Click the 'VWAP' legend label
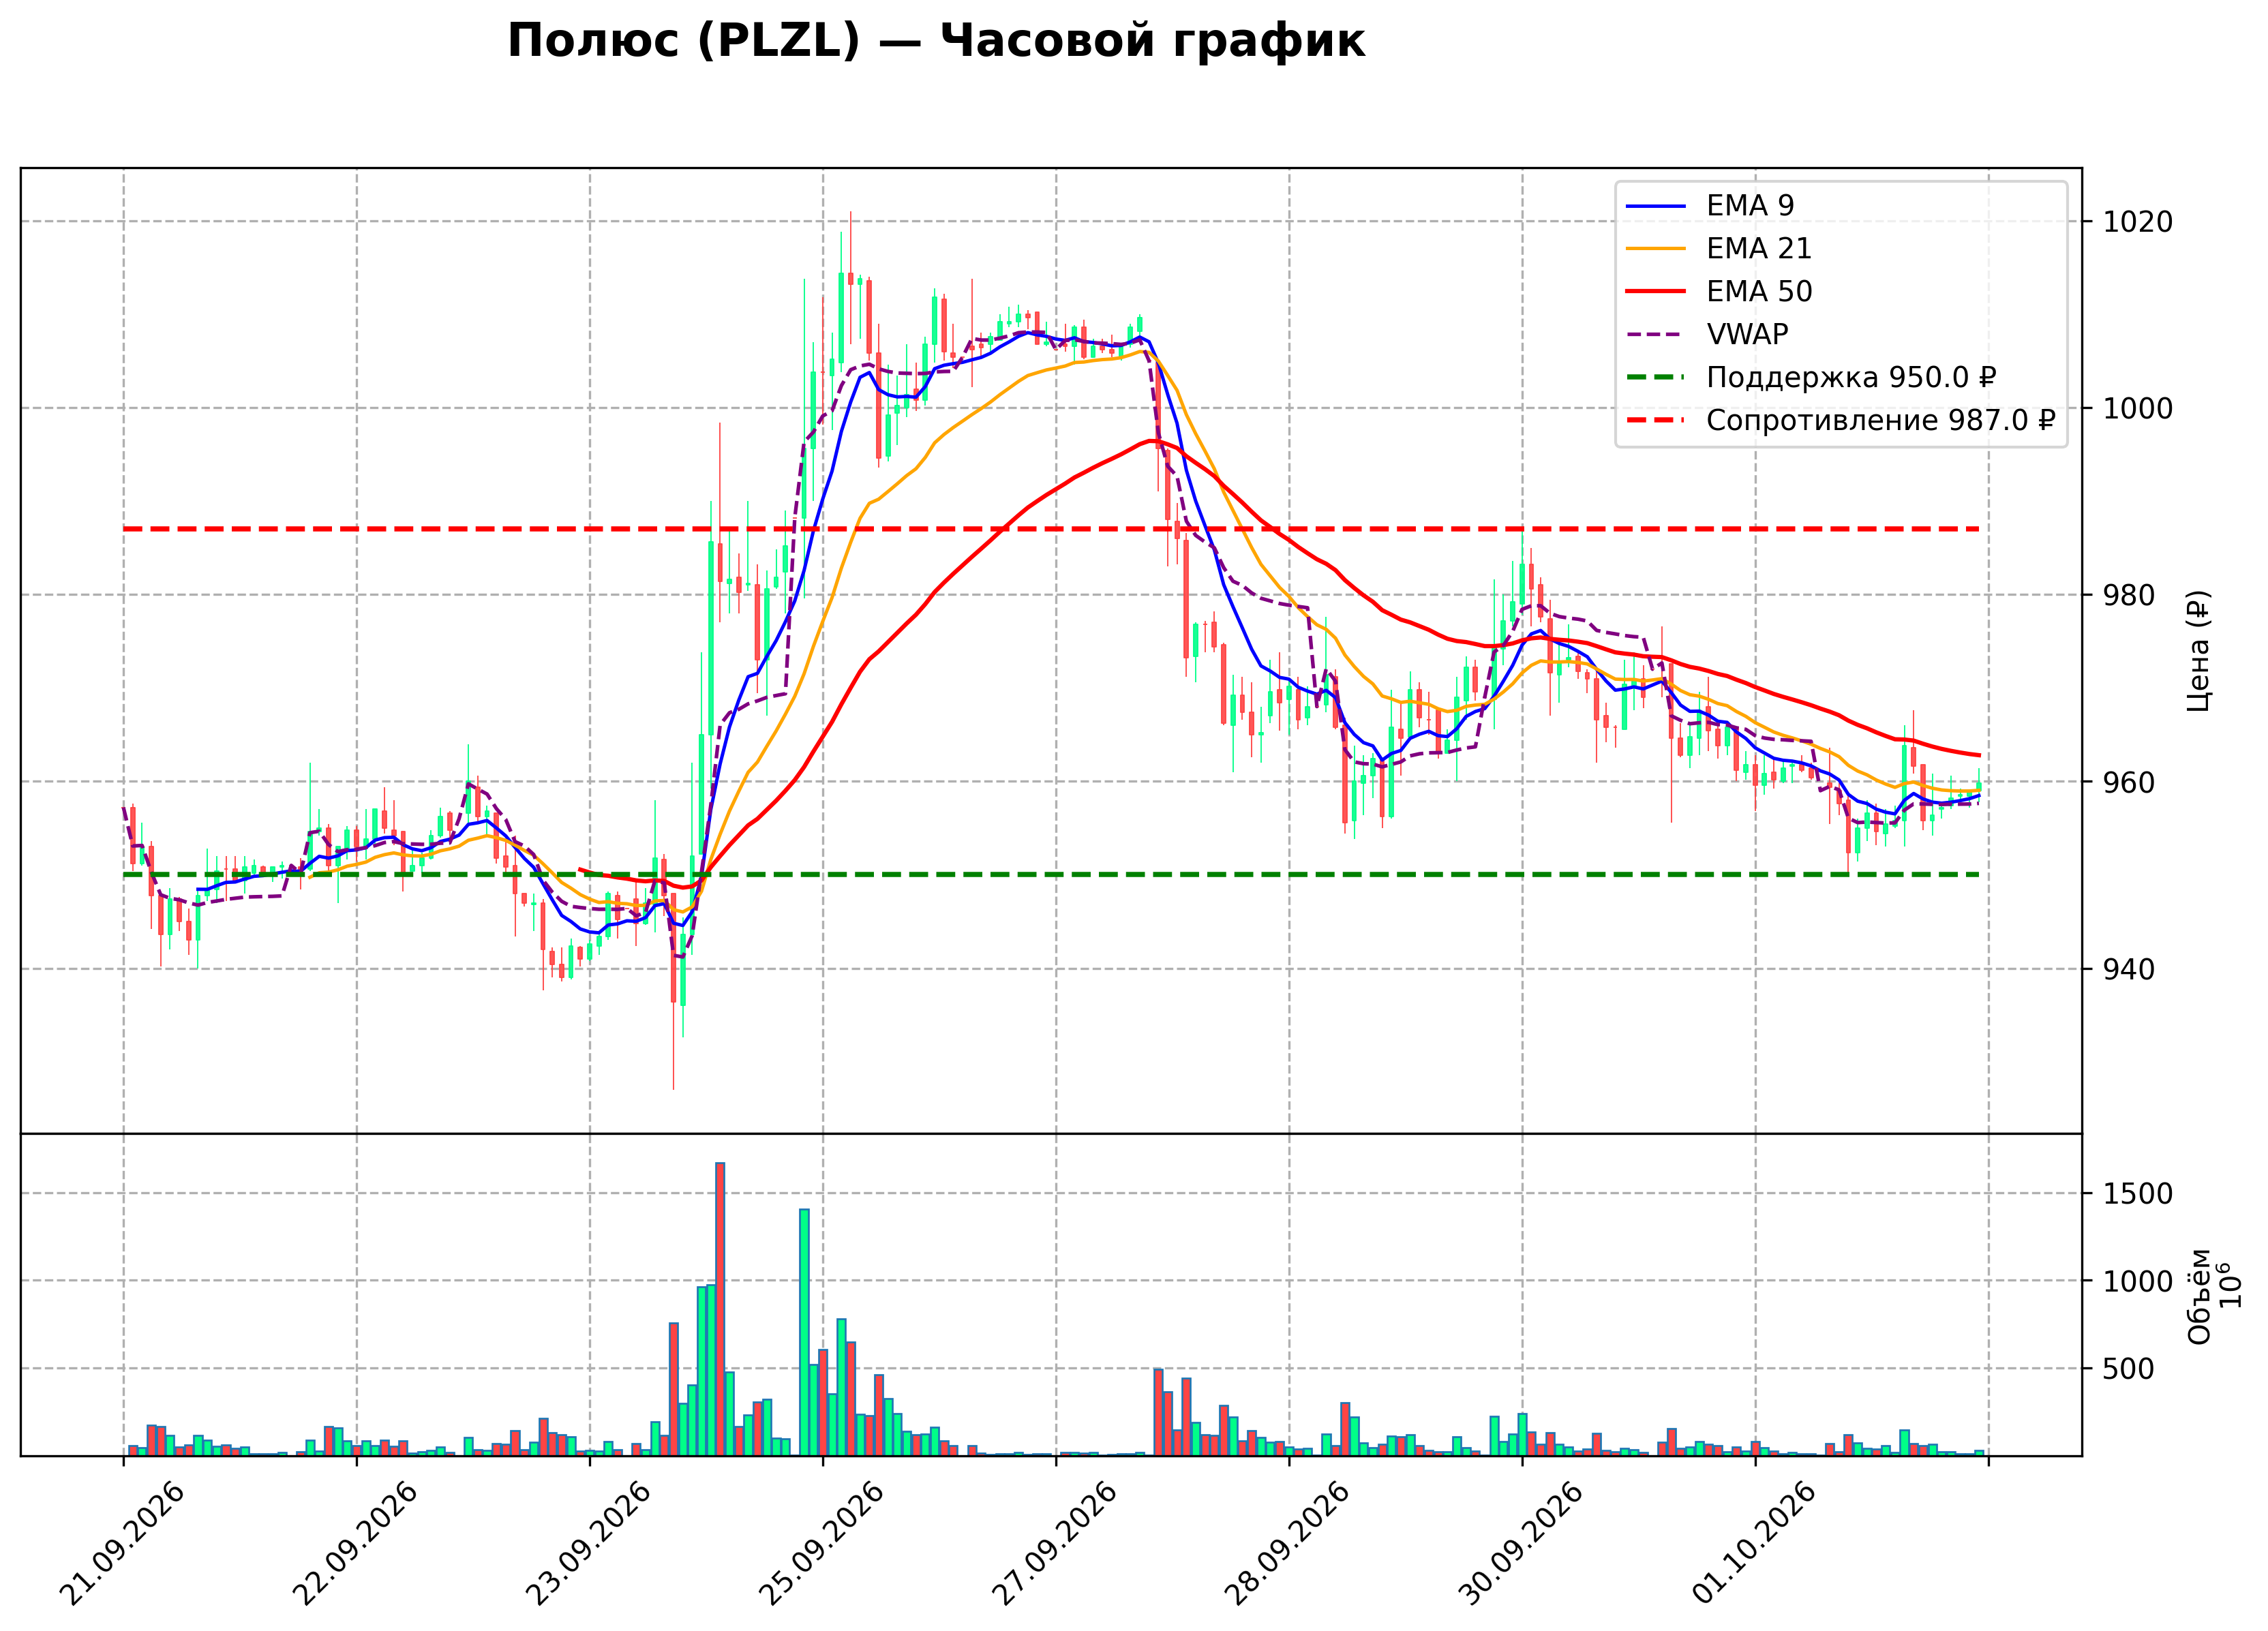 coord(1747,335)
